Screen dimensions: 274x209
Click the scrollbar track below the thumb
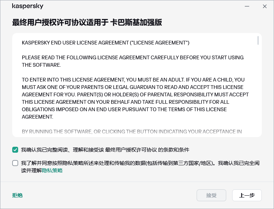[258, 93]
